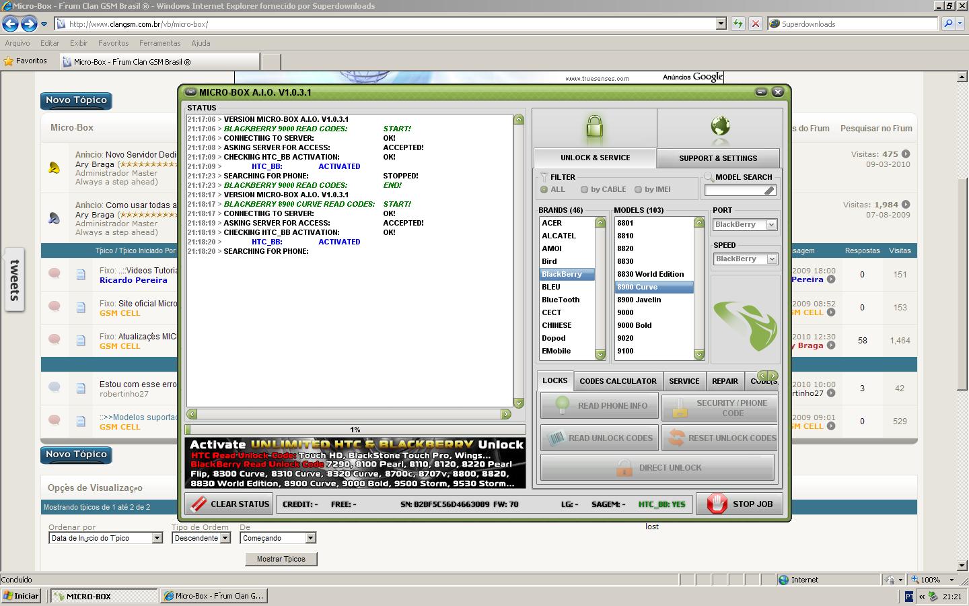Viewport: 969px width, 606px height.
Task: Switch to Unlock & Service tab
Action: tap(595, 158)
